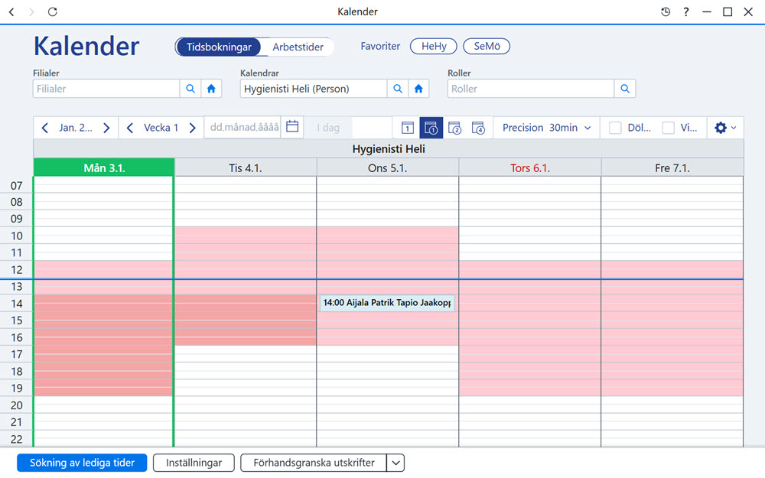
Task: Click the history clock icon in title bar
Action: (x=666, y=11)
